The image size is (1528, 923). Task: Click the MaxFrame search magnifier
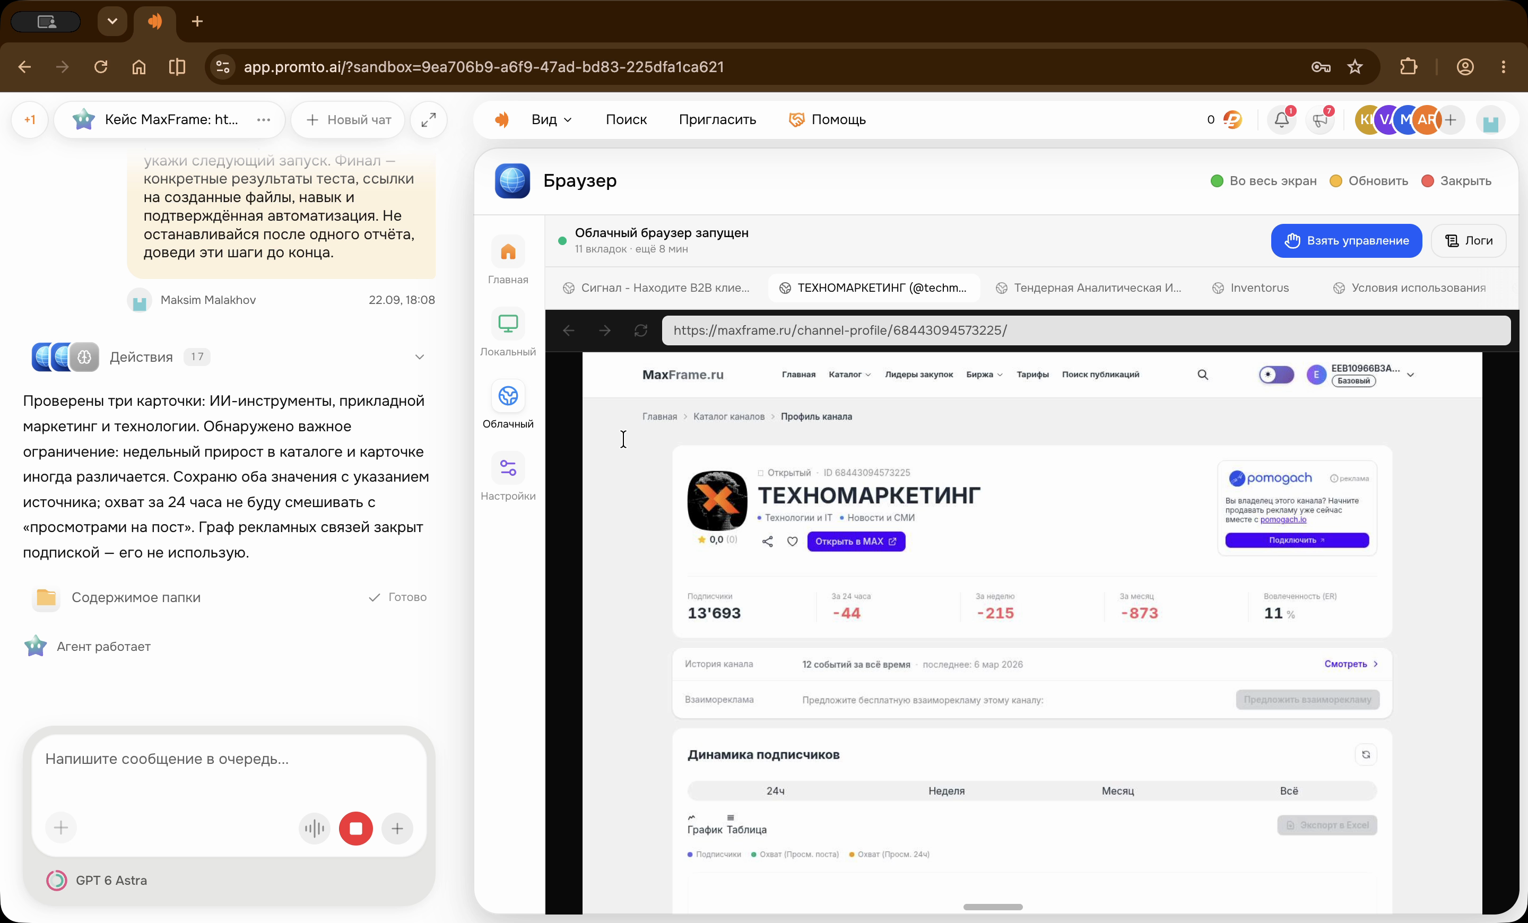click(x=1202, y=375)
